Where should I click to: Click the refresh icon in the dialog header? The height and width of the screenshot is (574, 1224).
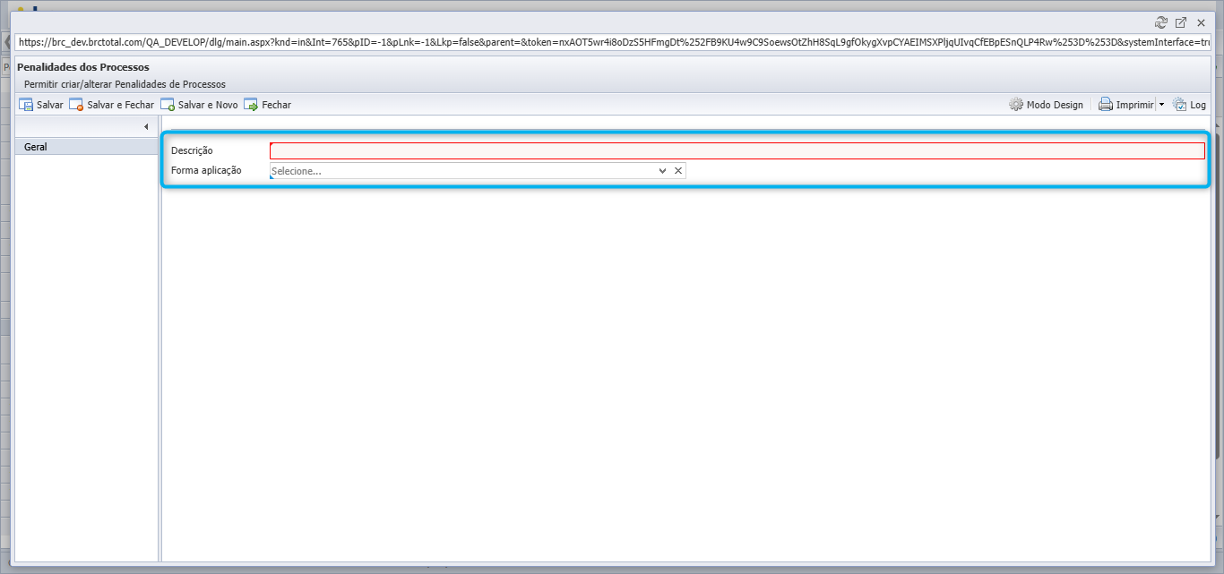(x=1161, y=23)
